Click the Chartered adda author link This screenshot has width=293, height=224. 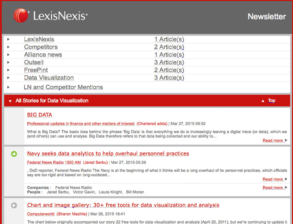point(152,124)
